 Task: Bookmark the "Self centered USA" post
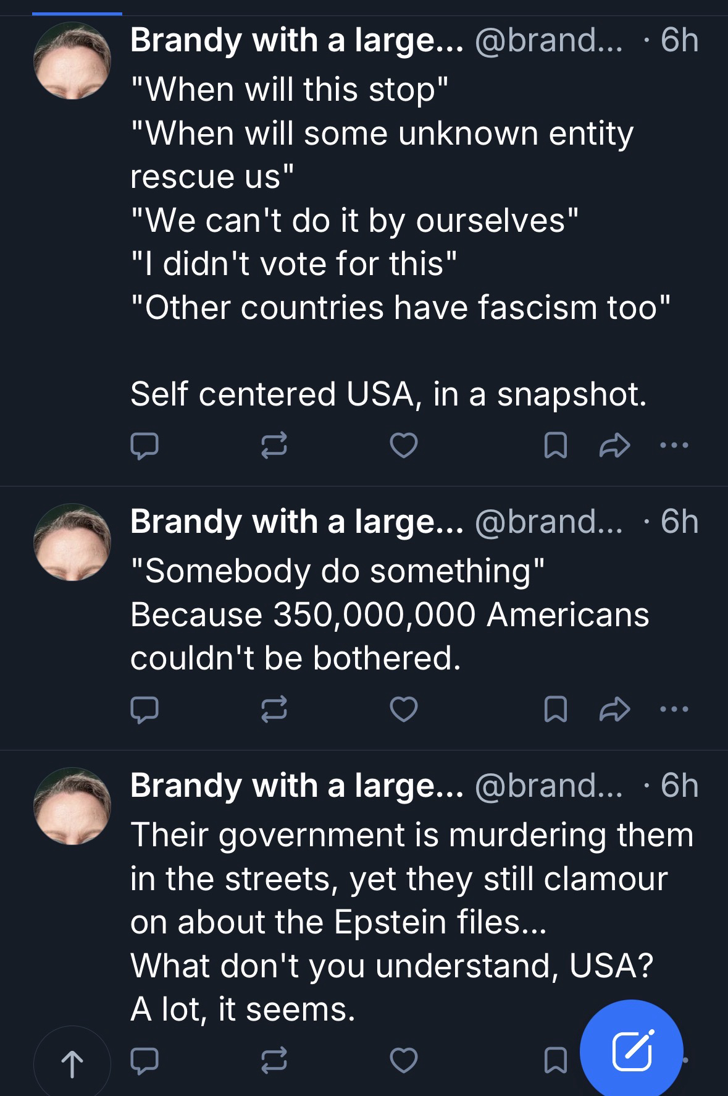coord(555,445)
